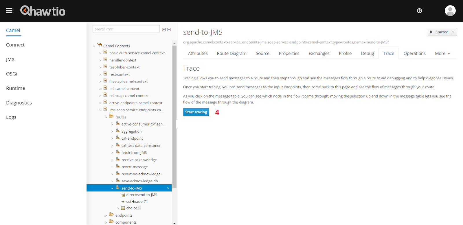The height and width of the screenshot is (225, 463).
Task: Switch to the Operations tab
Action: pyautogui.click(x=414, y=53)
